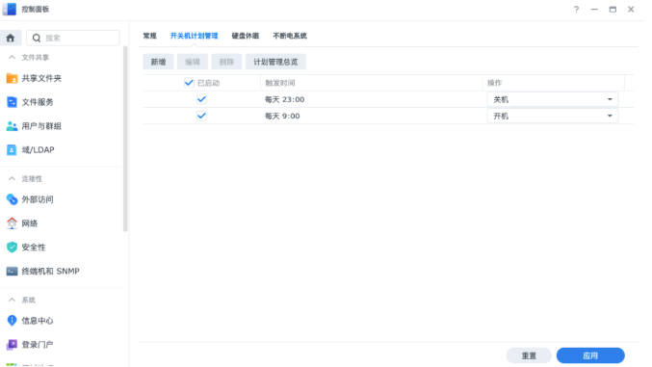The image size is (652, 367).
Task: Uncheck the 每天 23:00 schedule checkbox
Action: [x=201, y=99]
